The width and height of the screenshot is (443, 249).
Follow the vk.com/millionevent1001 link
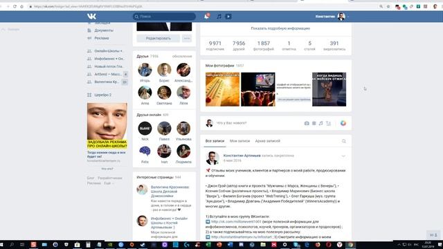236,222
